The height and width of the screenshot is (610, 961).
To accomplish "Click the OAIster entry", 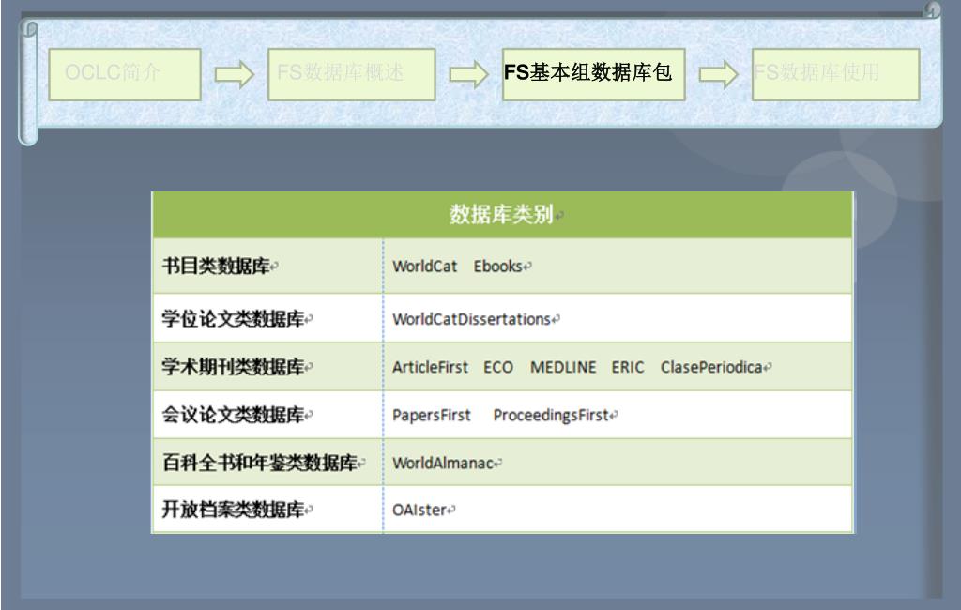I will [x=419, y=511].
